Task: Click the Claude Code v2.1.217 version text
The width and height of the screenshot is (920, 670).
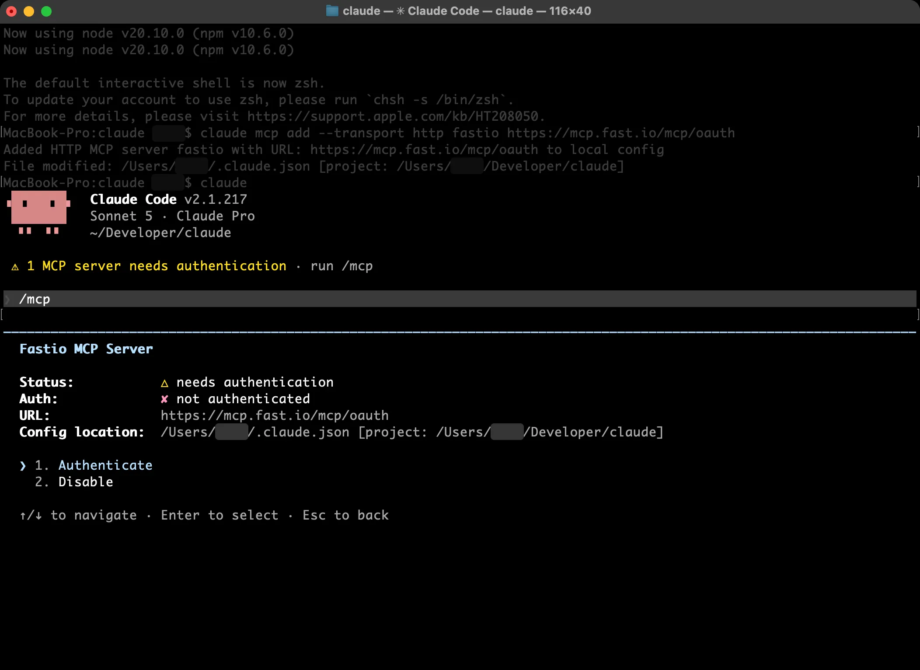Action: coord(168,199)
